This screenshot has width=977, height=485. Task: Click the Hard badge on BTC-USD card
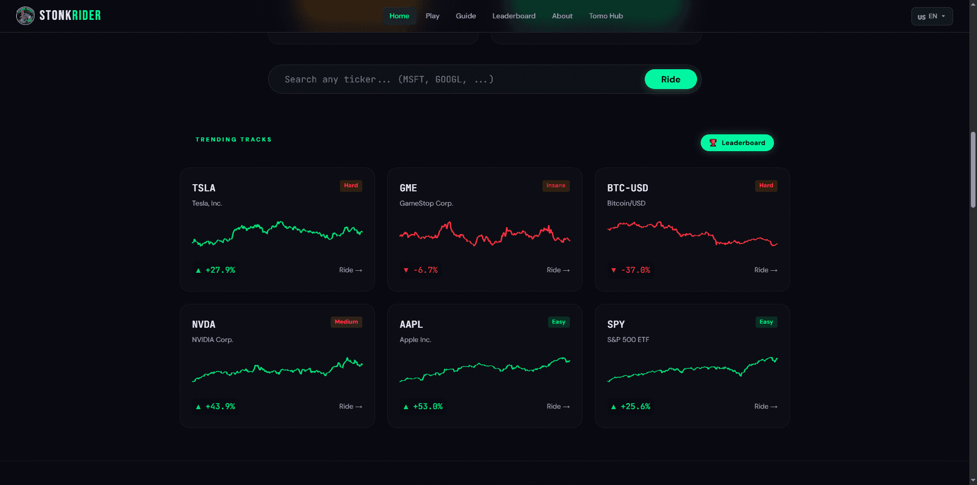766,186
